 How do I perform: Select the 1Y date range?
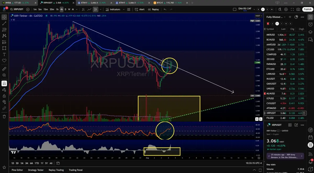pos(42,163)
